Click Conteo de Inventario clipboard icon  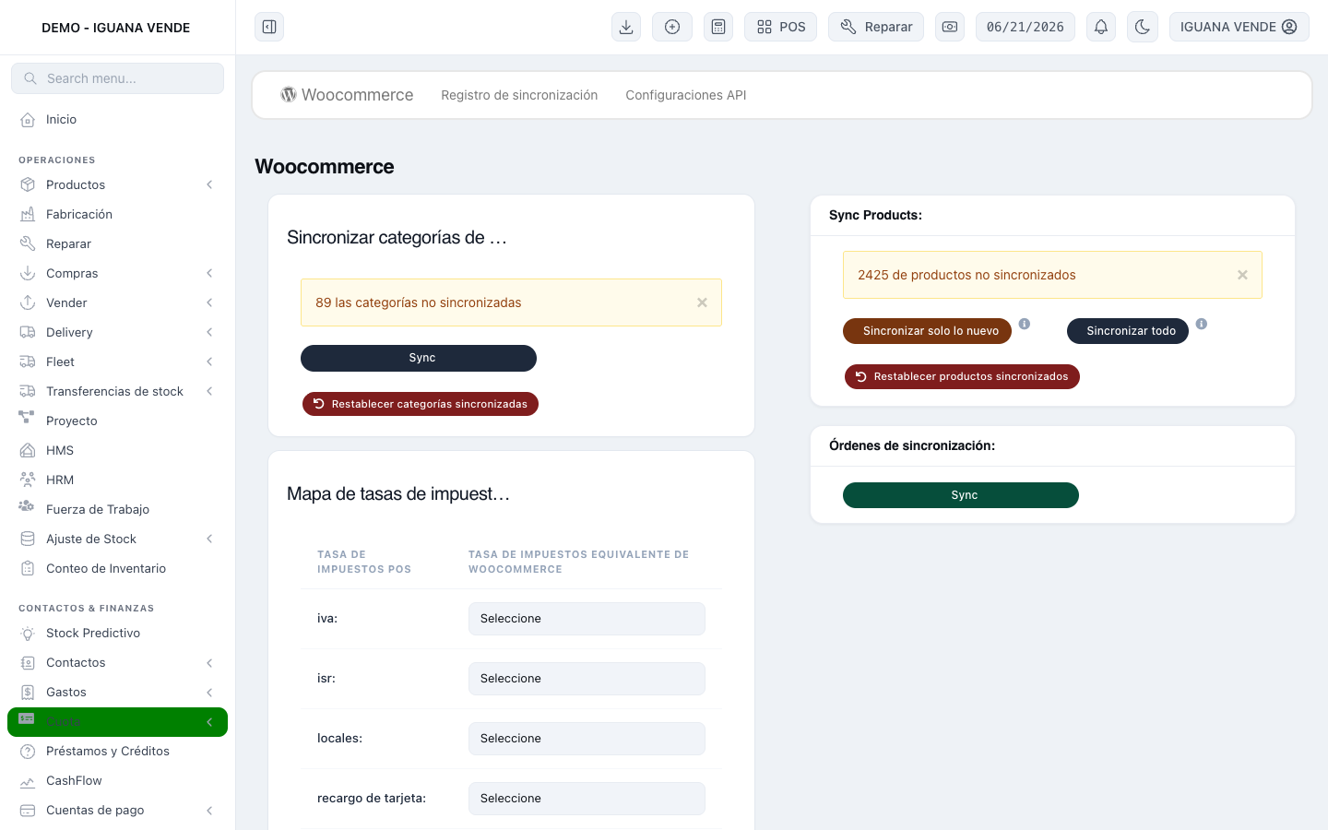click(x=28, y=568)
